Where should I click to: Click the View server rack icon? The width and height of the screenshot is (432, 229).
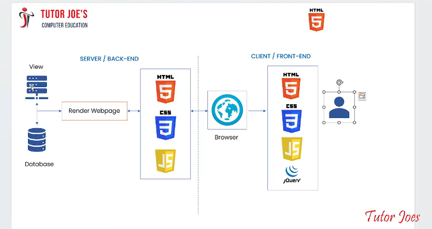coord(37,87)
